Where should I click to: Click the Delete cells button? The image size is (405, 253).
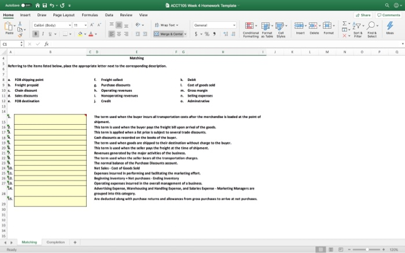coord(314,28)
